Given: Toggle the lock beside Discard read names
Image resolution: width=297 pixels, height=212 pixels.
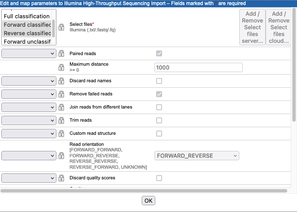Looking at the screenshot, I should point(62,81).
